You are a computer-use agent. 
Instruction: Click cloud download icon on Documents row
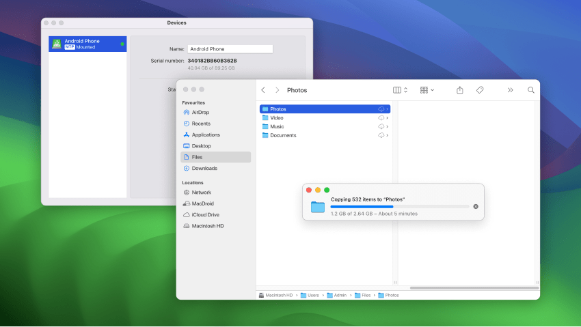(381, 135)
